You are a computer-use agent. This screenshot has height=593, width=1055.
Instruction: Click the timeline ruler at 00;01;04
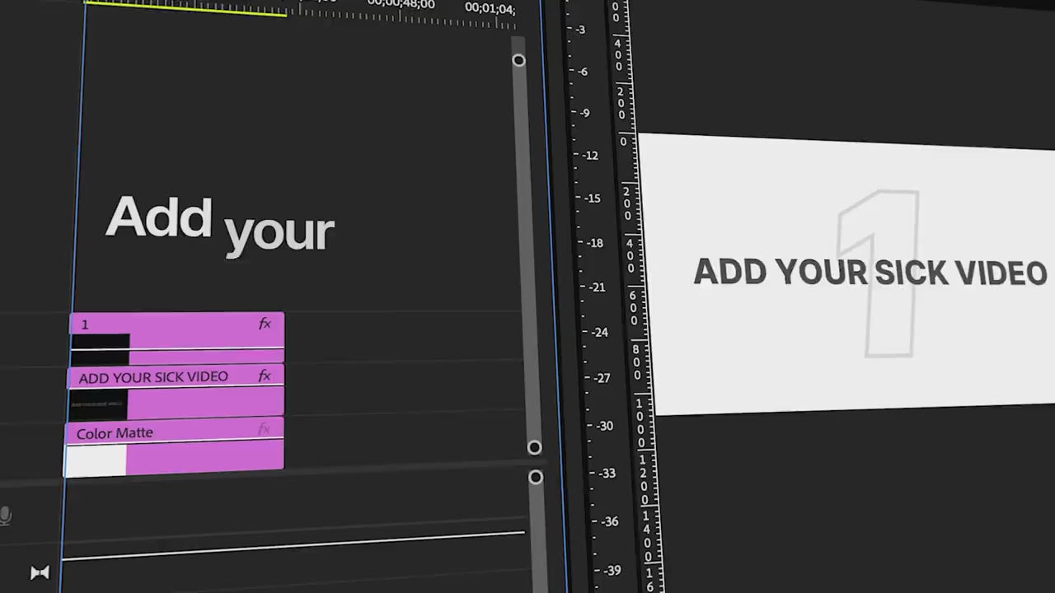tap(490, 8)
